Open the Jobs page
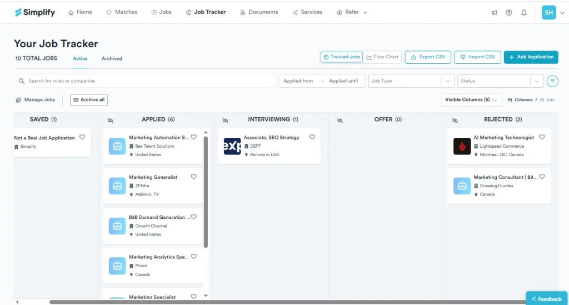The image size is (569, 305). tap(162, 12)
